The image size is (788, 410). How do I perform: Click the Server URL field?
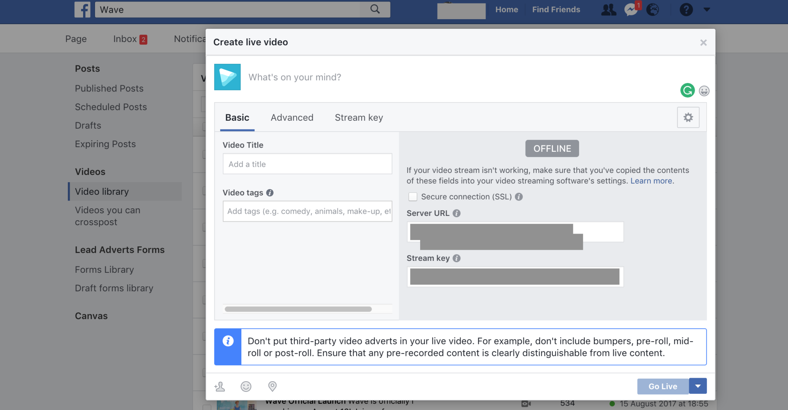[515, 232]
